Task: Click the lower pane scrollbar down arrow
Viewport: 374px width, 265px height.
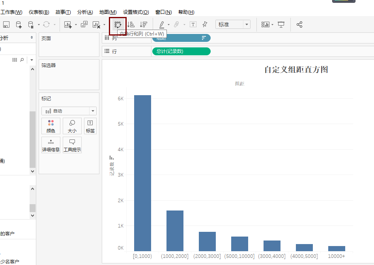Action: click(x=32, y=215)
